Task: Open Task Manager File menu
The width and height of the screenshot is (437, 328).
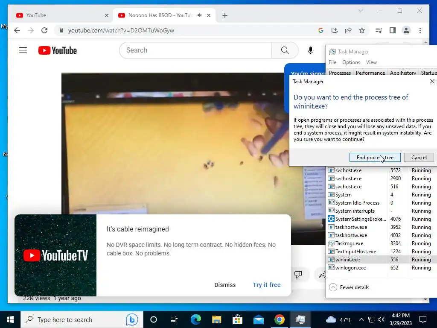Action: [332, 62]
